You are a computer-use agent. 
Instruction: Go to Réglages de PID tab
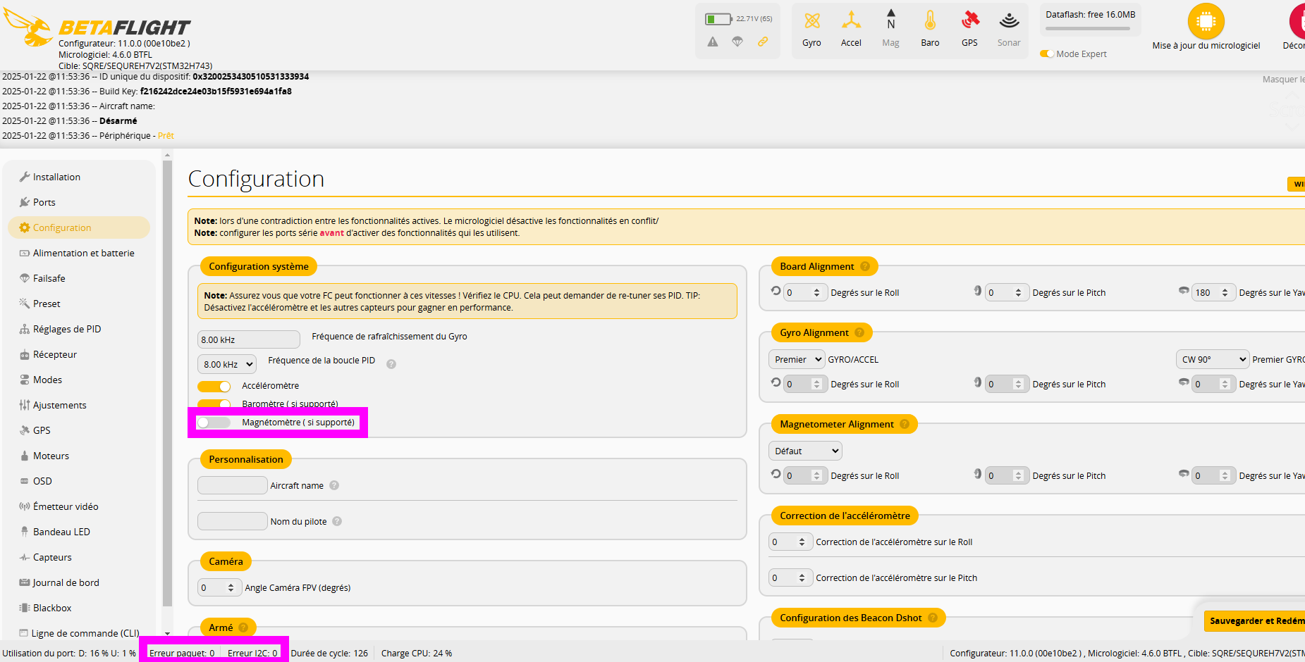[66, 329]
